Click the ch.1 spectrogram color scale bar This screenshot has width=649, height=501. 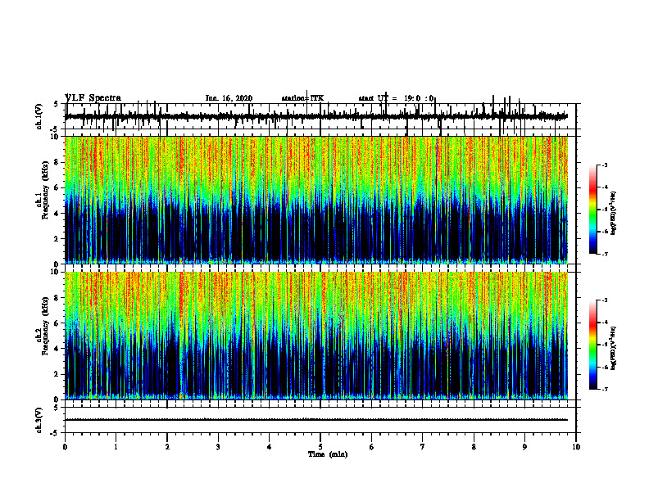click(593, 210)
